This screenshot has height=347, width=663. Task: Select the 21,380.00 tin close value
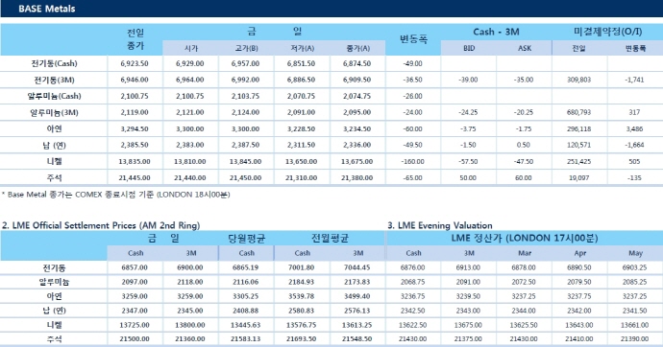[x=357, y=178]
